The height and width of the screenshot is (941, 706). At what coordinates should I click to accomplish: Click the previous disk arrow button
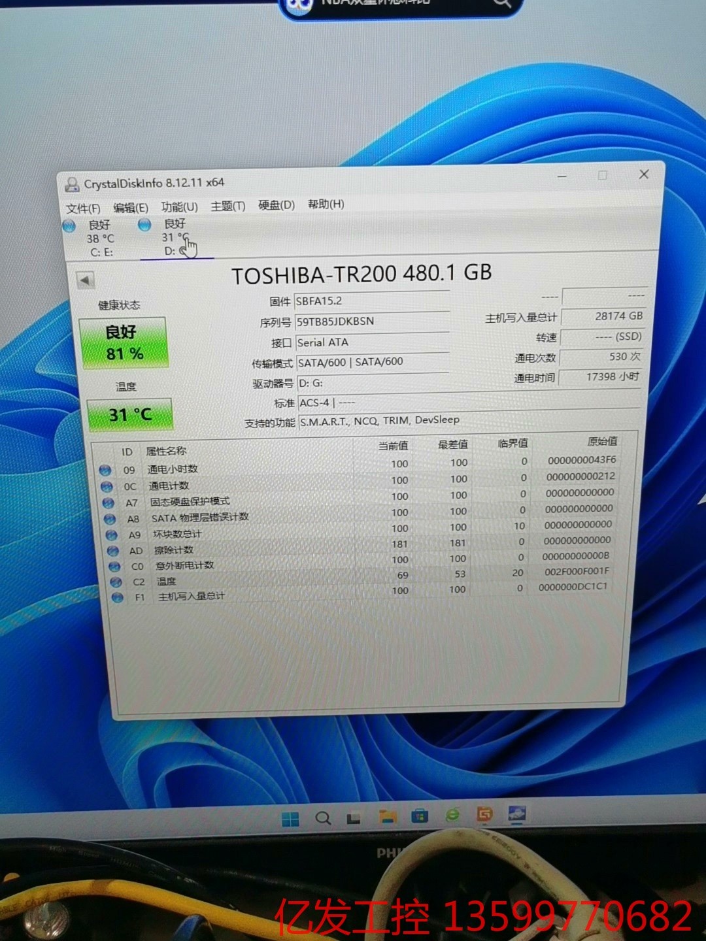click(x=85, y=280)
